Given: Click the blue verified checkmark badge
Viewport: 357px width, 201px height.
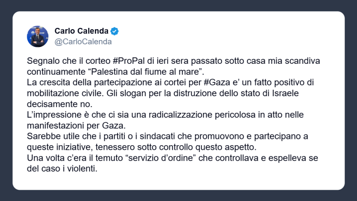Looking at the screenshot, I should pos(115,31).
